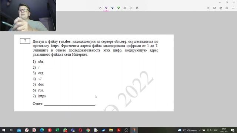Open File Explorer from the taskbar
Viewport: 237px width, 133px height.
coord(111,130)
